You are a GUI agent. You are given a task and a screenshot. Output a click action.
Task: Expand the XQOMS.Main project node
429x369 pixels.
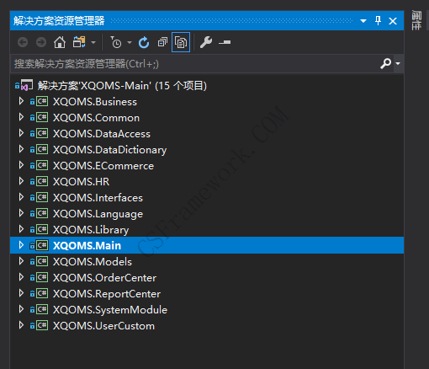(x=21, y=245)
